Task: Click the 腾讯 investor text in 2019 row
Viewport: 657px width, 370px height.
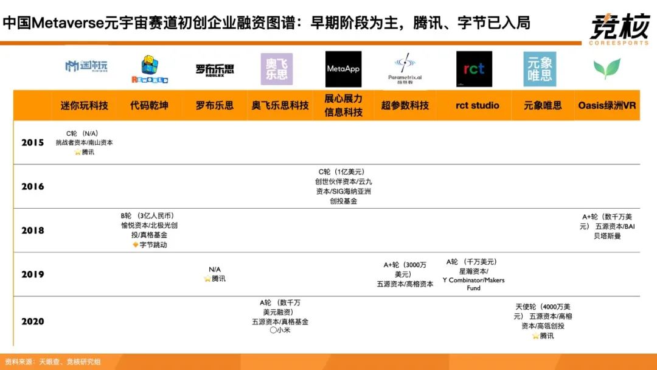Action: 218,279
